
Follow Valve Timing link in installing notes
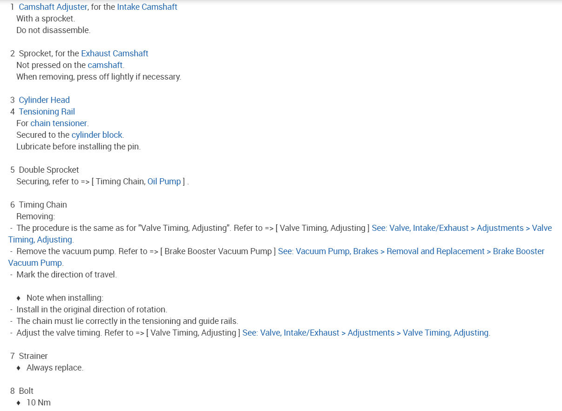(365, 333)
